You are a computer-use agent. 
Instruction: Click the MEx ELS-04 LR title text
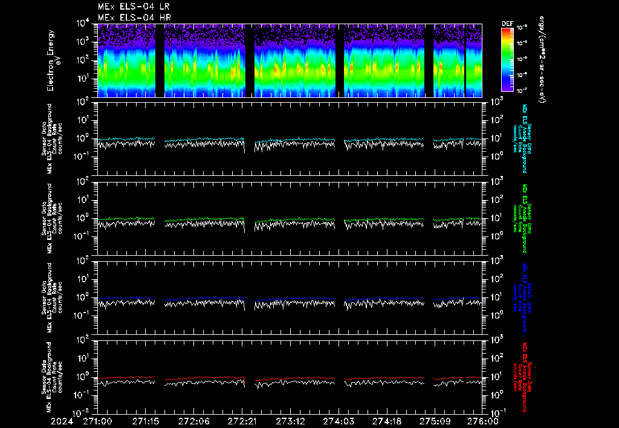(134, 7)
